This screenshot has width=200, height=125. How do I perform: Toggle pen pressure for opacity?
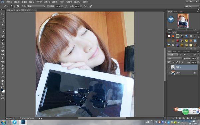click(66, 6)
